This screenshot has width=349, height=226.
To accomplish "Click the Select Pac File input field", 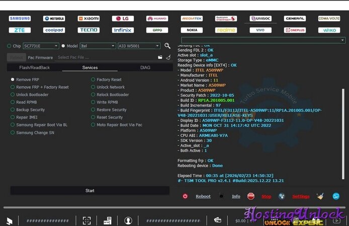I will coord(105,57).
